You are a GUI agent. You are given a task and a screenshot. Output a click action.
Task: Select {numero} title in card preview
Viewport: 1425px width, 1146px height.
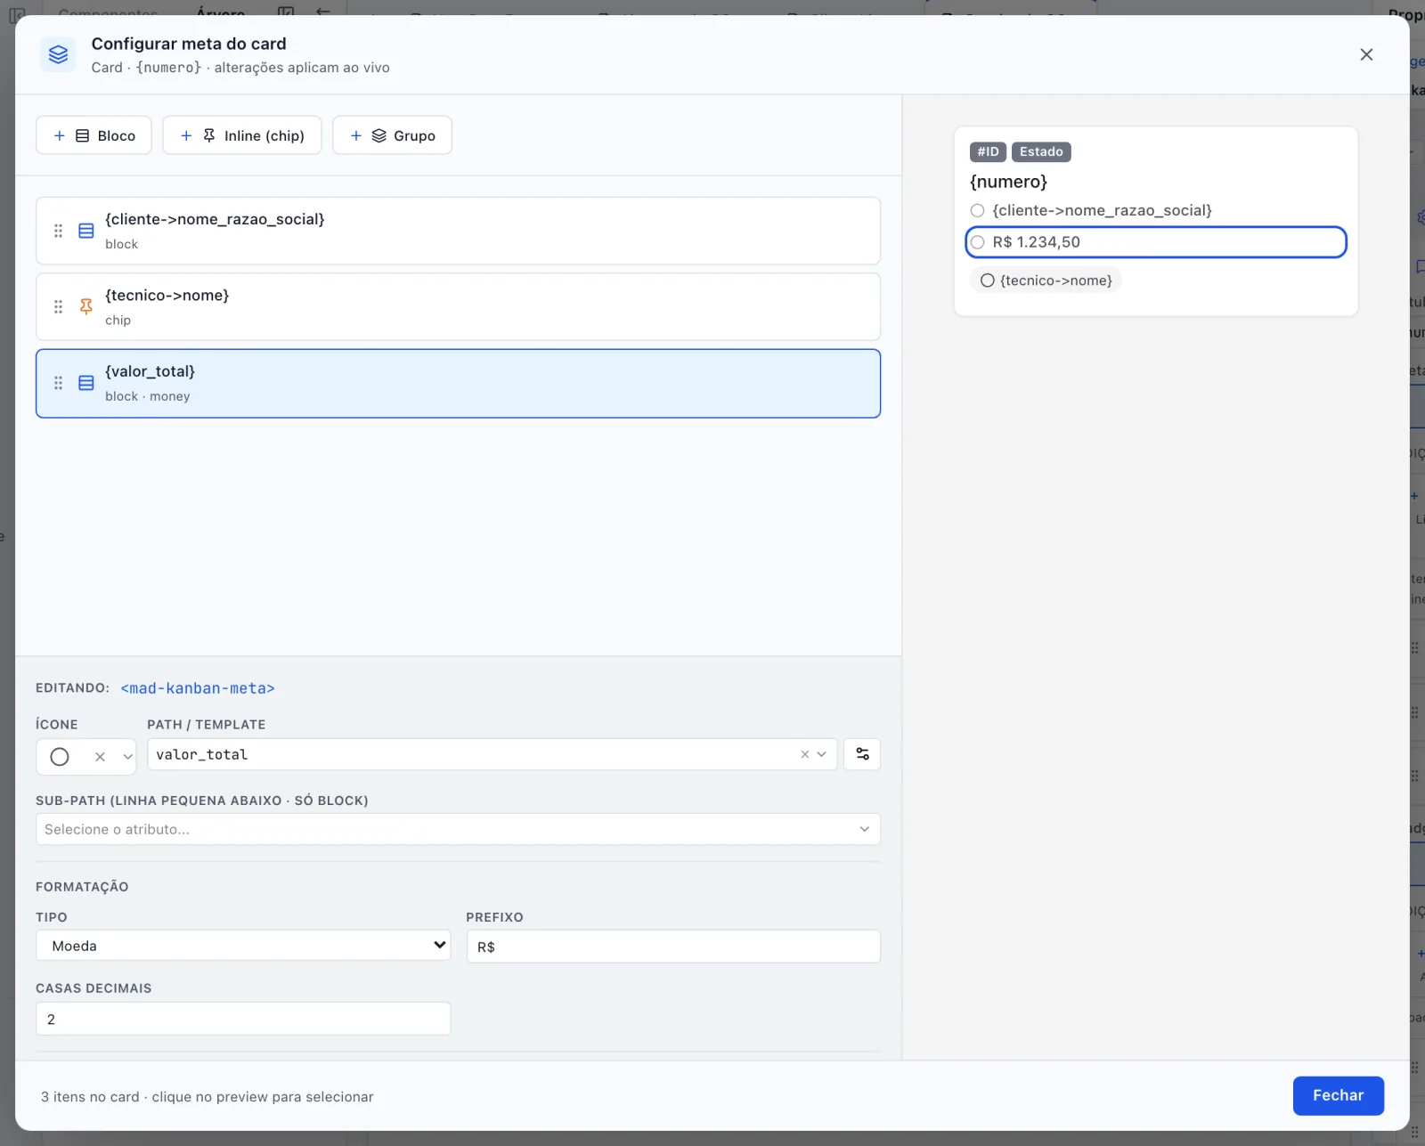[x=1008, y=182]
